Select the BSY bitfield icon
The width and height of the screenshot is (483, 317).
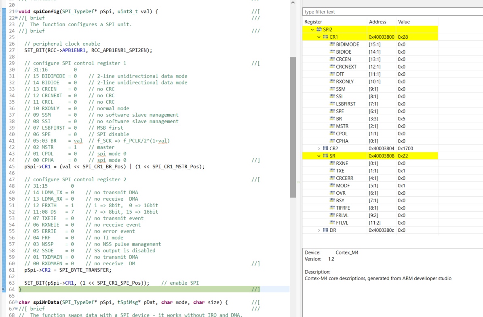pyautogui.click(x=332, y=200)
